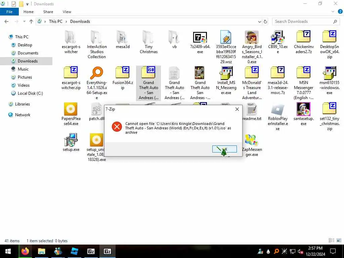Screen dimensions: 344x258
Task: Select the escargot-switcher folder
Action: click(71, 42)
